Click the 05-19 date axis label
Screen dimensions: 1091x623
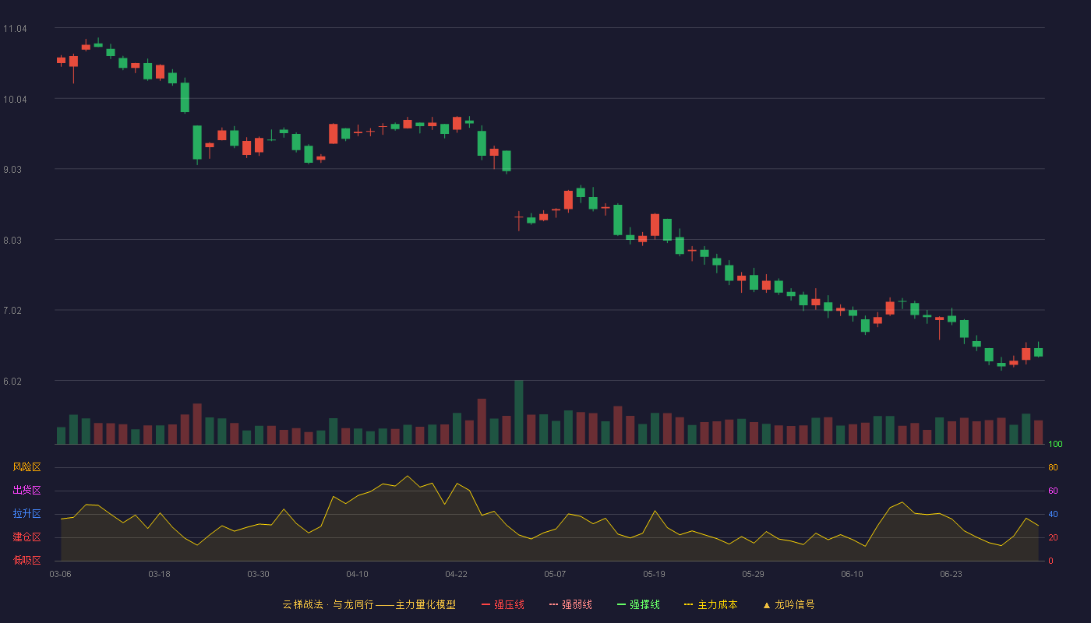654,574
